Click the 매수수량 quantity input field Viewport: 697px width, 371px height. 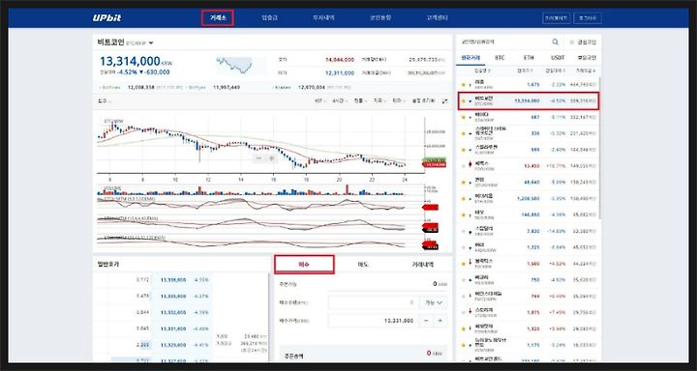pos(373,302)
